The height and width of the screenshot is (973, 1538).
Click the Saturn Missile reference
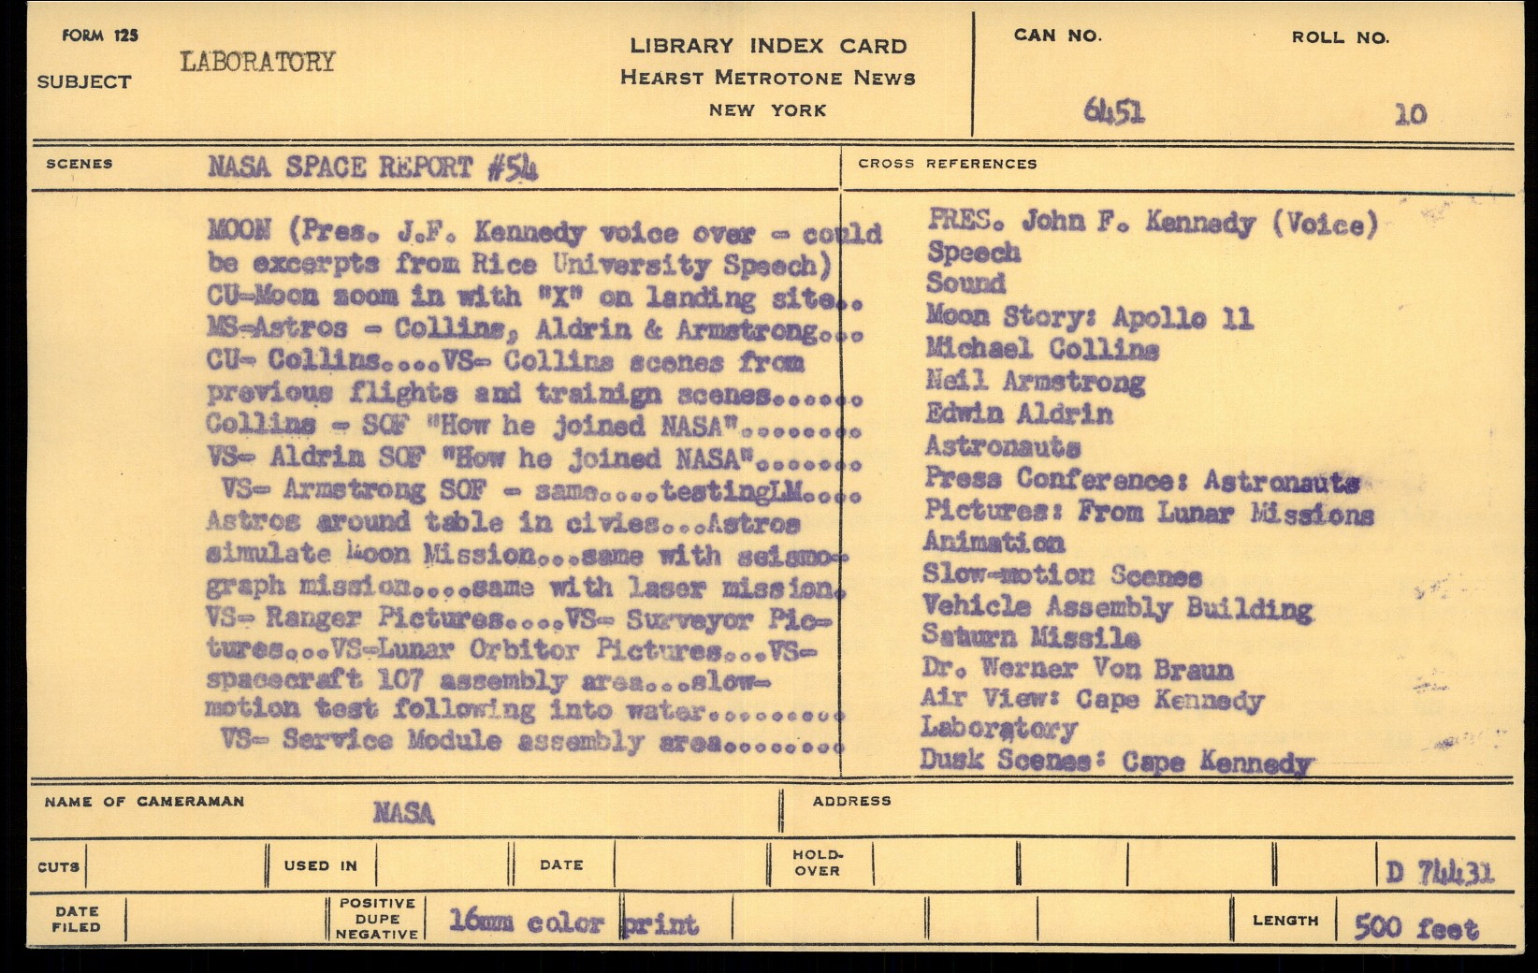click(x=1030, y=637)
